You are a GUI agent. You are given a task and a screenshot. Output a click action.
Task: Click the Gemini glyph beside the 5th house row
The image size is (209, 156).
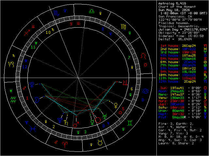pyautogui.click(x=205, y=58)
